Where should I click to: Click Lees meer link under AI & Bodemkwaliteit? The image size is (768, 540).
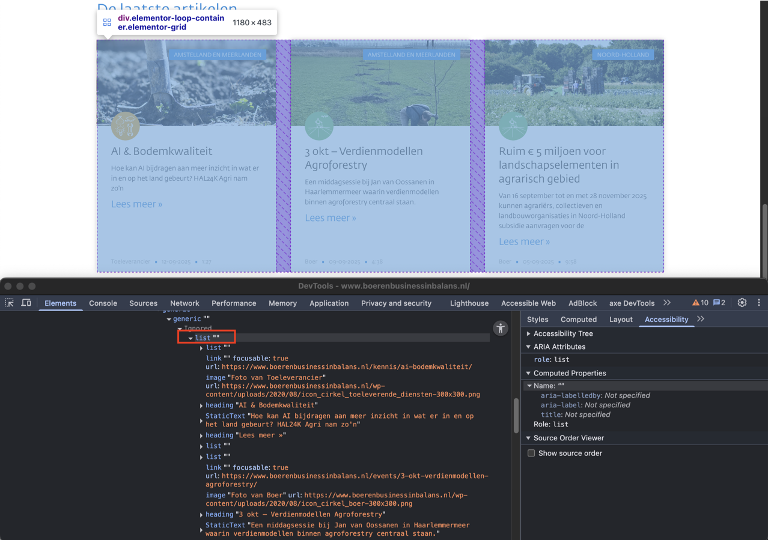coord(136,204)
